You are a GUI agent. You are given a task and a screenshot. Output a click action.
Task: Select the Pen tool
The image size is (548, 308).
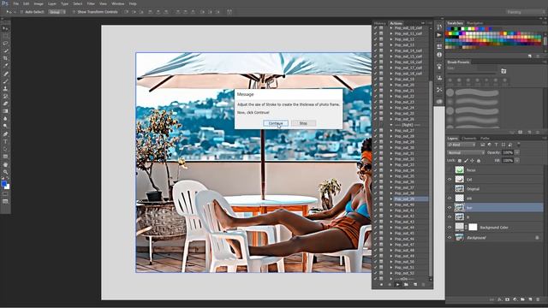tap(5, 134)
